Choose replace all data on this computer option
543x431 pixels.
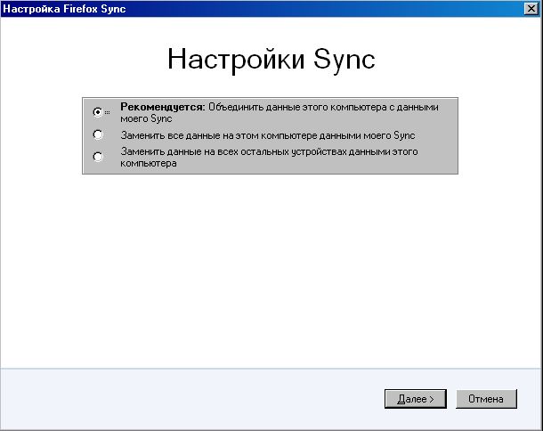click(x=98, y=134)
